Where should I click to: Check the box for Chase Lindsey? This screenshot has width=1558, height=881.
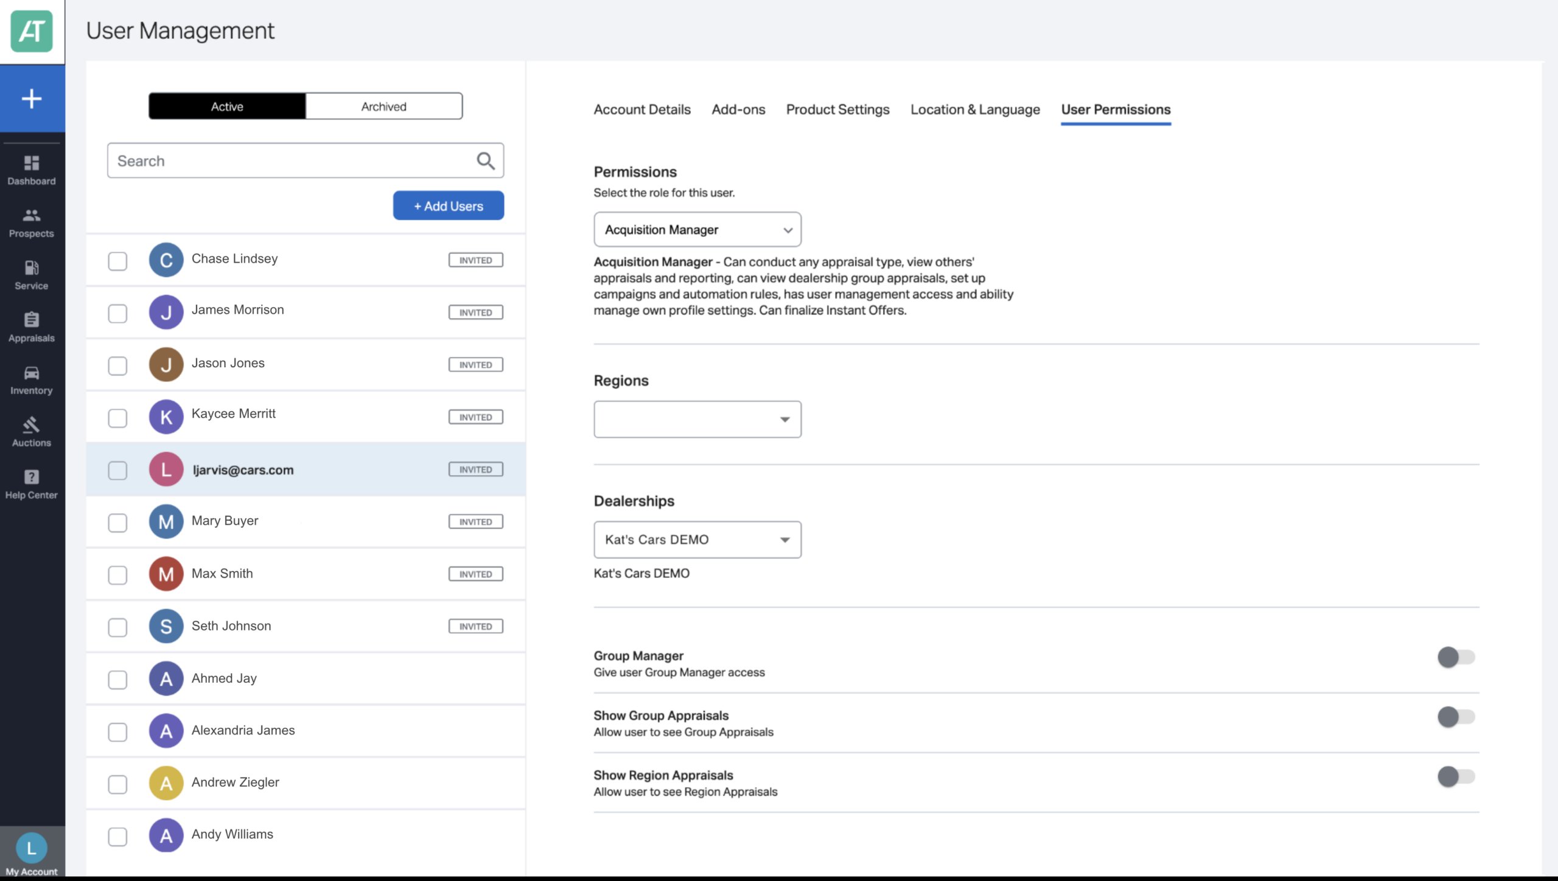point(117,261)
